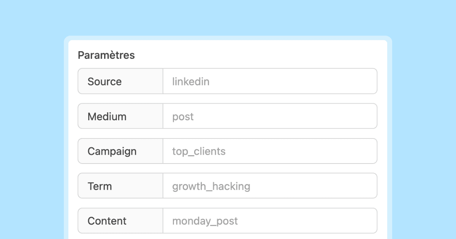Click the light blue background above the panel
The width and height of the screenshot is (456, 239).
[228, 17]
